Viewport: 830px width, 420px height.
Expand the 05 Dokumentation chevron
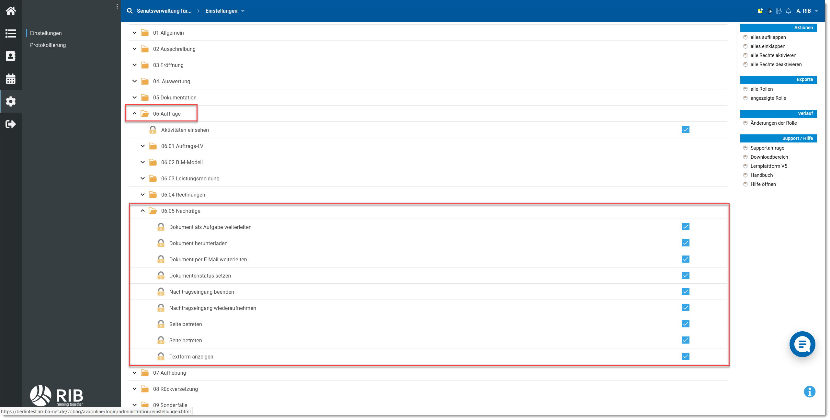134,97
